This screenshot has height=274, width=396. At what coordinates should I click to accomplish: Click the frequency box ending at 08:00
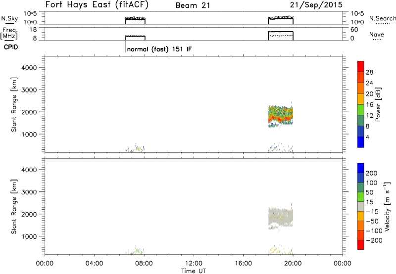(x=135, y=38)
